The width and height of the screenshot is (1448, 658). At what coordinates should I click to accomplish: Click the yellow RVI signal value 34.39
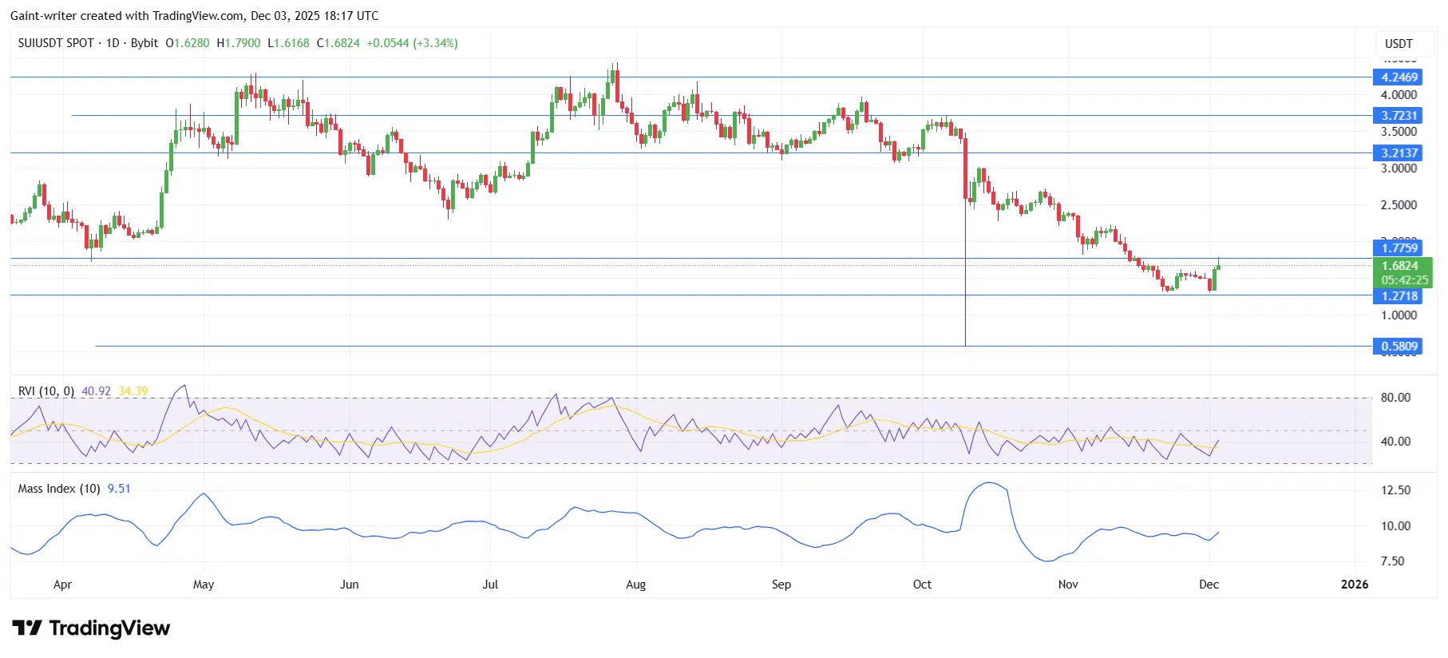[x=133, y=391]
